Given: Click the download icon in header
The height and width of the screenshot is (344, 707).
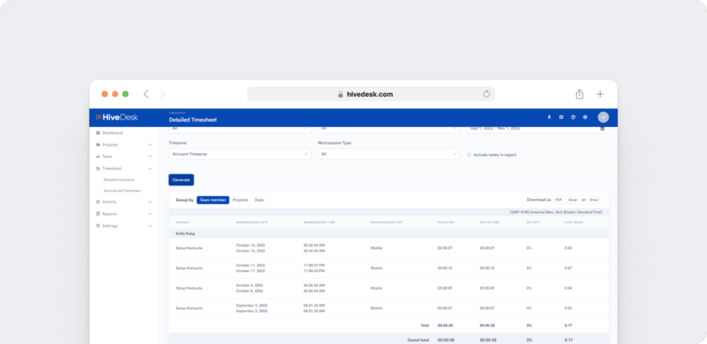Looking at the screenshot, I should (x=550, y=117).
